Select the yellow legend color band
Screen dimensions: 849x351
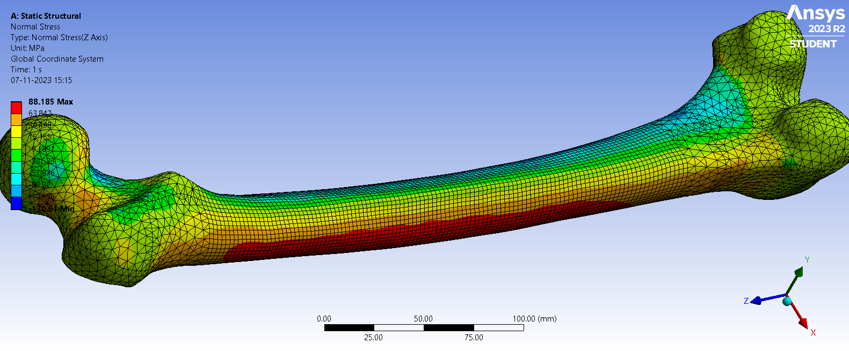coord(16,131)
